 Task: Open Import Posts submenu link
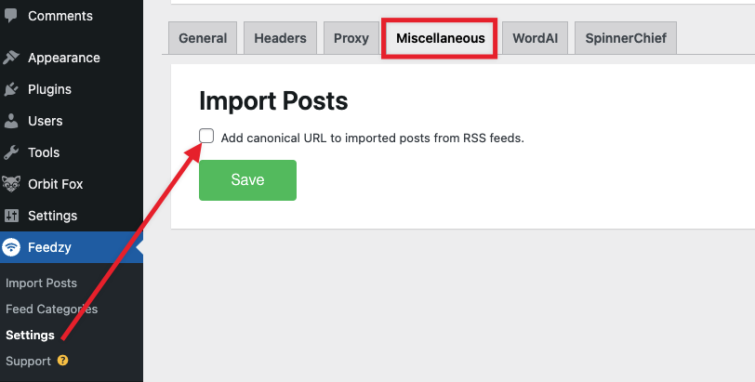point(42,283)
